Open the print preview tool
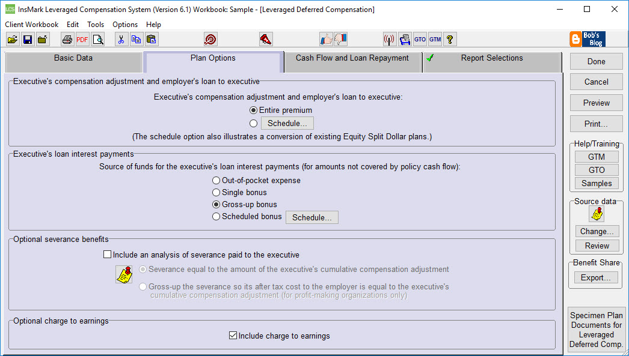The image size is (629, 356). (x=99, y=38)
